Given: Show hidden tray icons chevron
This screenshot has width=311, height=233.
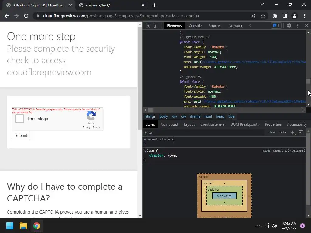Looking at the screenshot, I should [x=258, y=226].
